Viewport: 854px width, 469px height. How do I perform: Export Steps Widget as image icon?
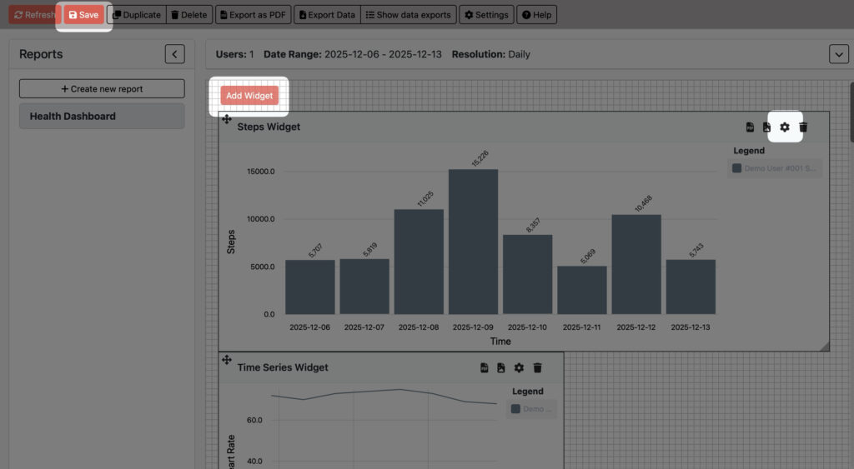point(766,127)
